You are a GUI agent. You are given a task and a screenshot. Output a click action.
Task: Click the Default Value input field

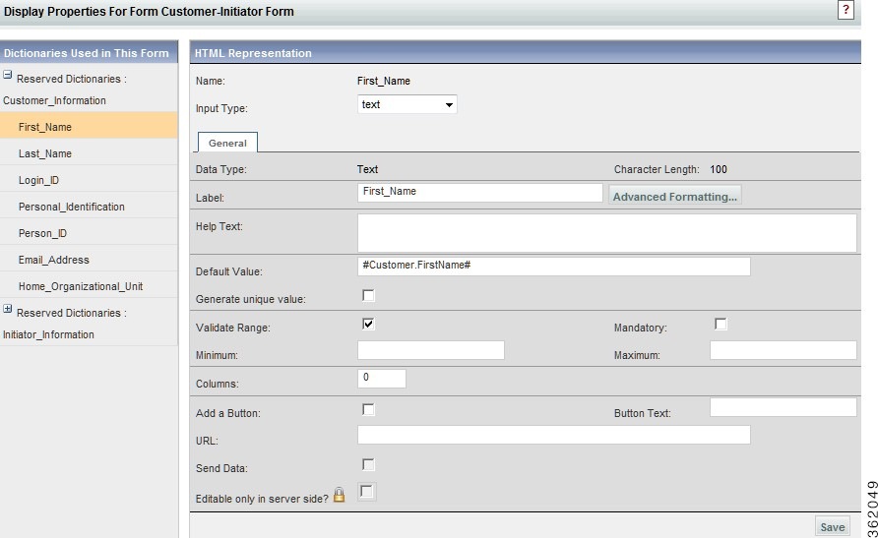tap(554, 267)
